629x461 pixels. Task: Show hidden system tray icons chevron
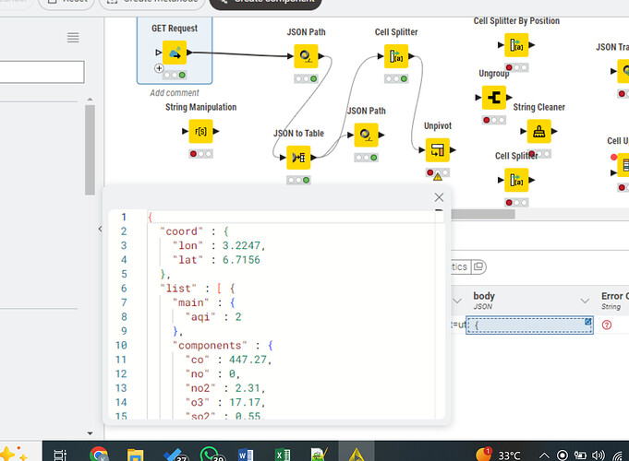pos(544,455)
